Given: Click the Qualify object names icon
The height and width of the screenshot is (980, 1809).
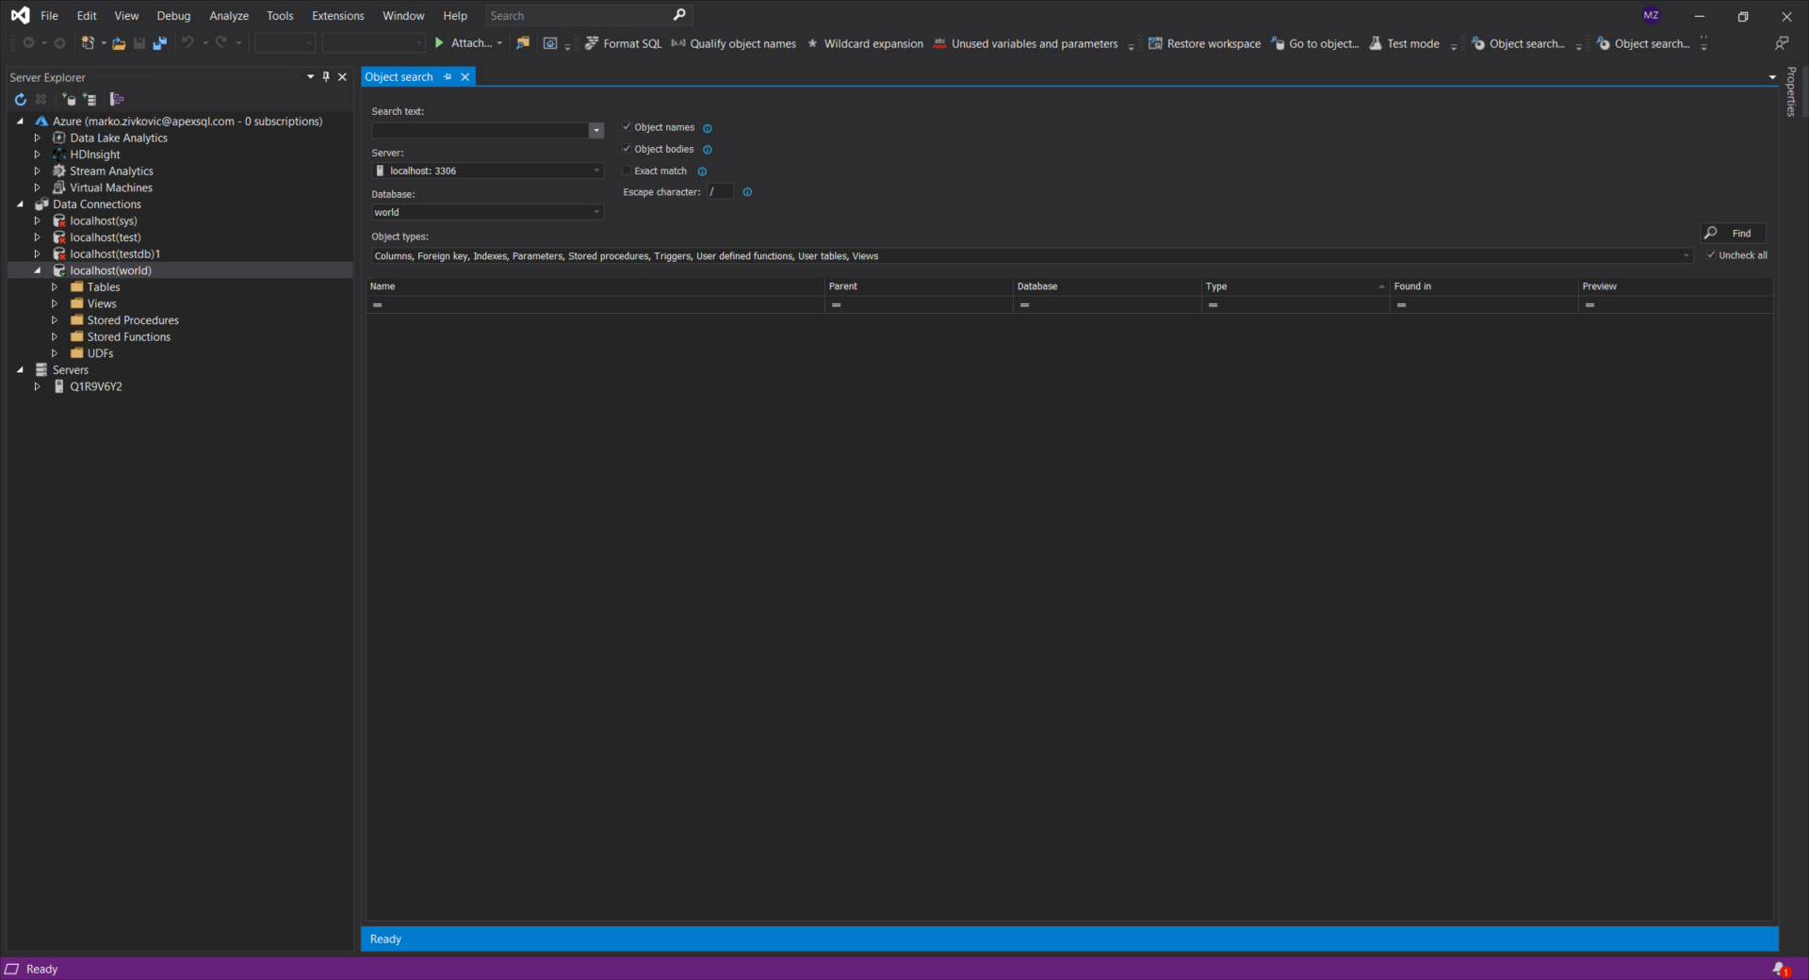Looking at the screenshot, I should click(678, 43).
